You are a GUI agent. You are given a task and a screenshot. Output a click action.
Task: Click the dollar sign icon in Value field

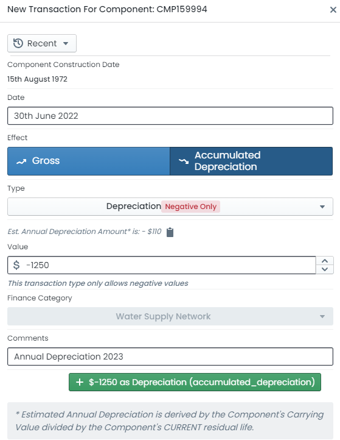pyautogui.click(x=16, y=265)
